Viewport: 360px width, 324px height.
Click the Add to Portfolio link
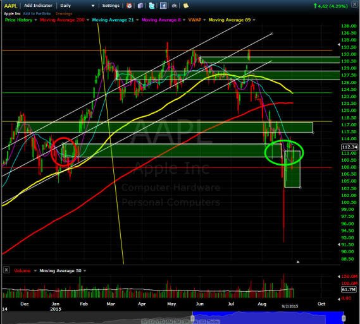pos(37,14)
